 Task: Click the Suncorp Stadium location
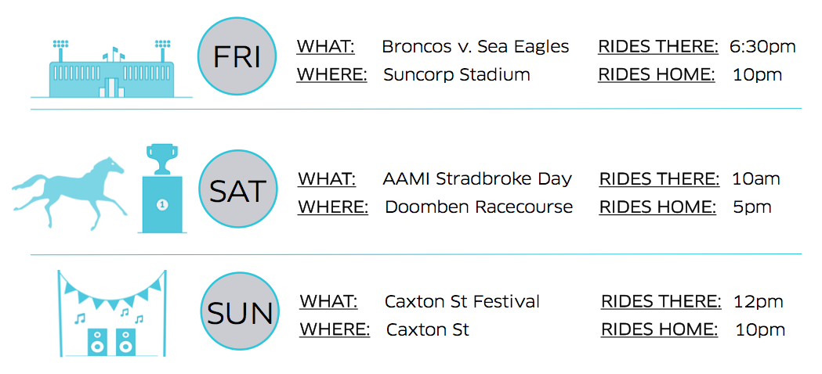pyautogui.click(x=457, y=74)
